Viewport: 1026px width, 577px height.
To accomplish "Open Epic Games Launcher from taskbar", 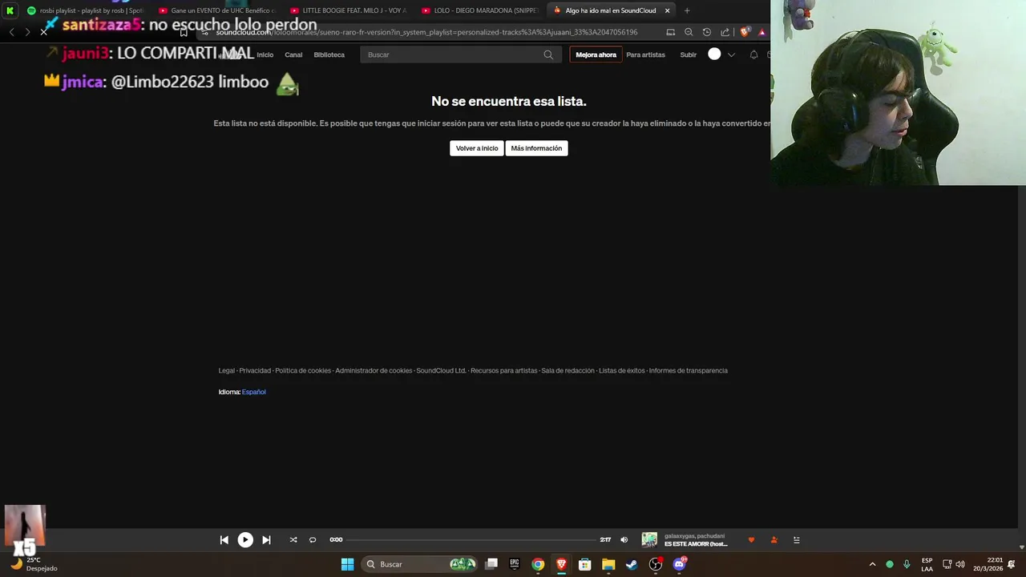I will [x=515, y=564].
